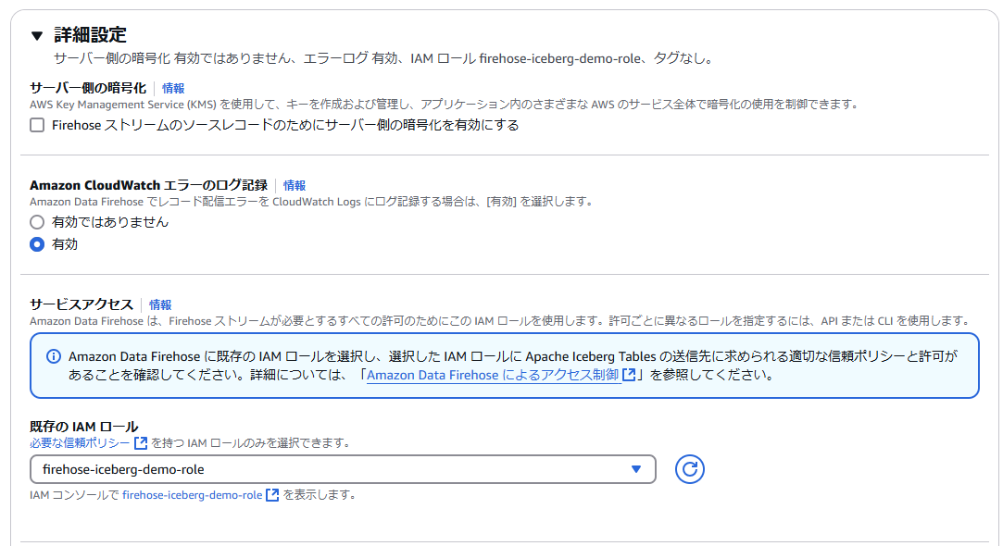Refresh the IAM role list
The height and width of the screenshot is (546, 1003).
(689, 469)
